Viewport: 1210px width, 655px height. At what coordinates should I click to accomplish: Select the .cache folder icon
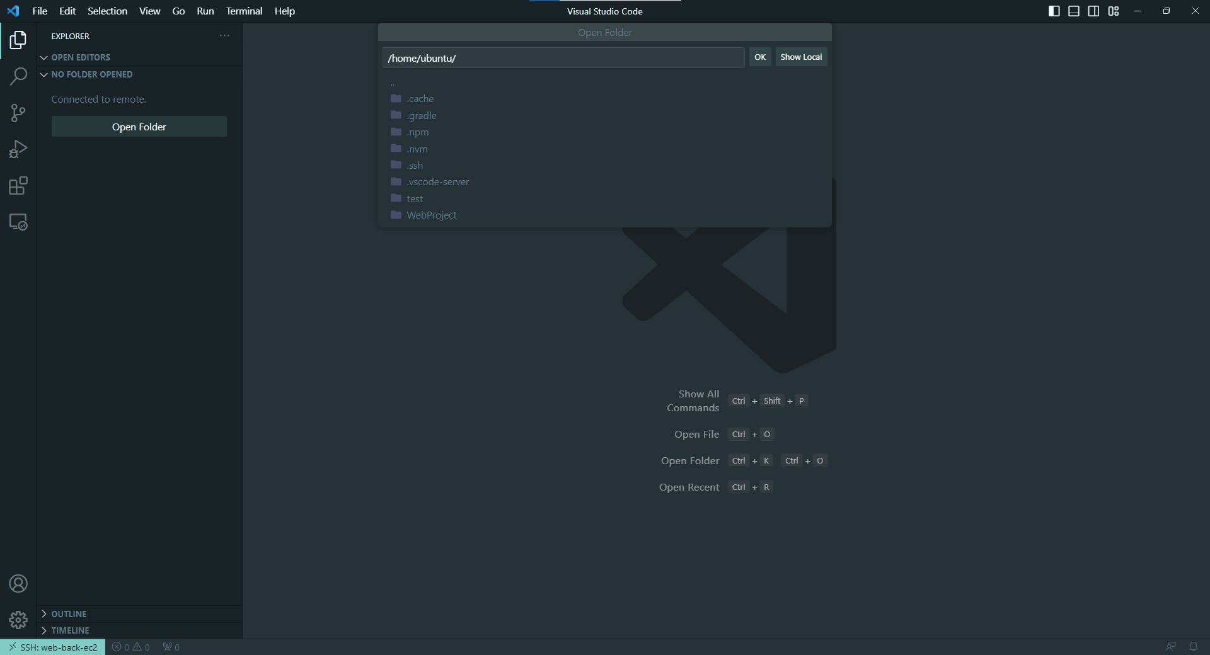pyautogui.click(x=396, y=98)
